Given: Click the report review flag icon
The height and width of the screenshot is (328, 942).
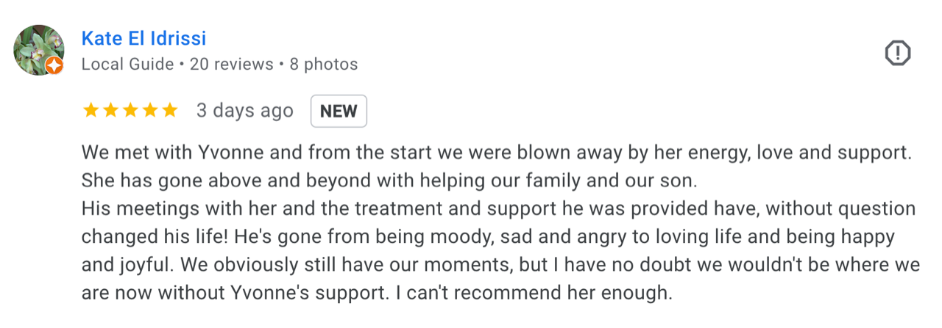Looking at the screenshot, I should click(x=897, y=53).
